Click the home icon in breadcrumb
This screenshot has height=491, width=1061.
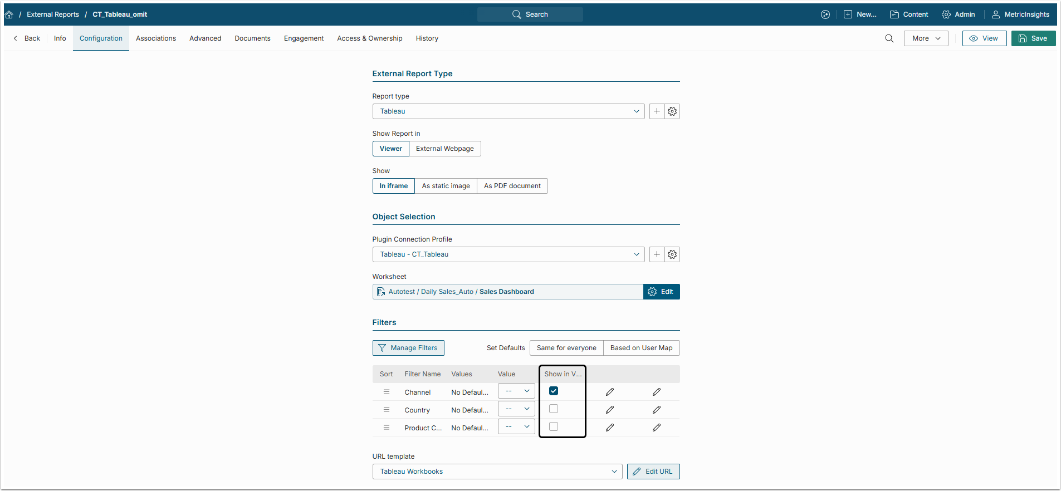click(9, 14)
